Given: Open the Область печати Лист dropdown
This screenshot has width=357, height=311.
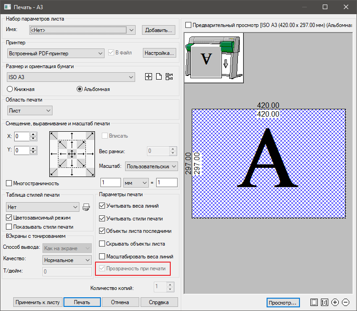Looking at the screenshot, I should (30, 110).
